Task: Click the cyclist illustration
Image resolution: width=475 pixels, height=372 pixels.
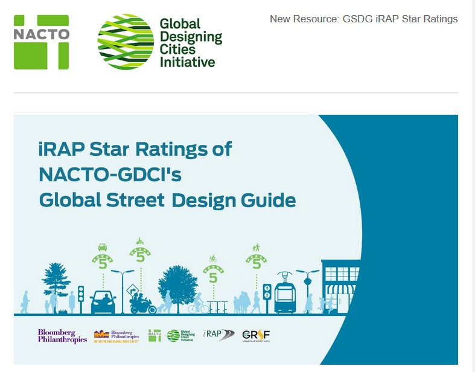Action: click(x=199, y=303)
